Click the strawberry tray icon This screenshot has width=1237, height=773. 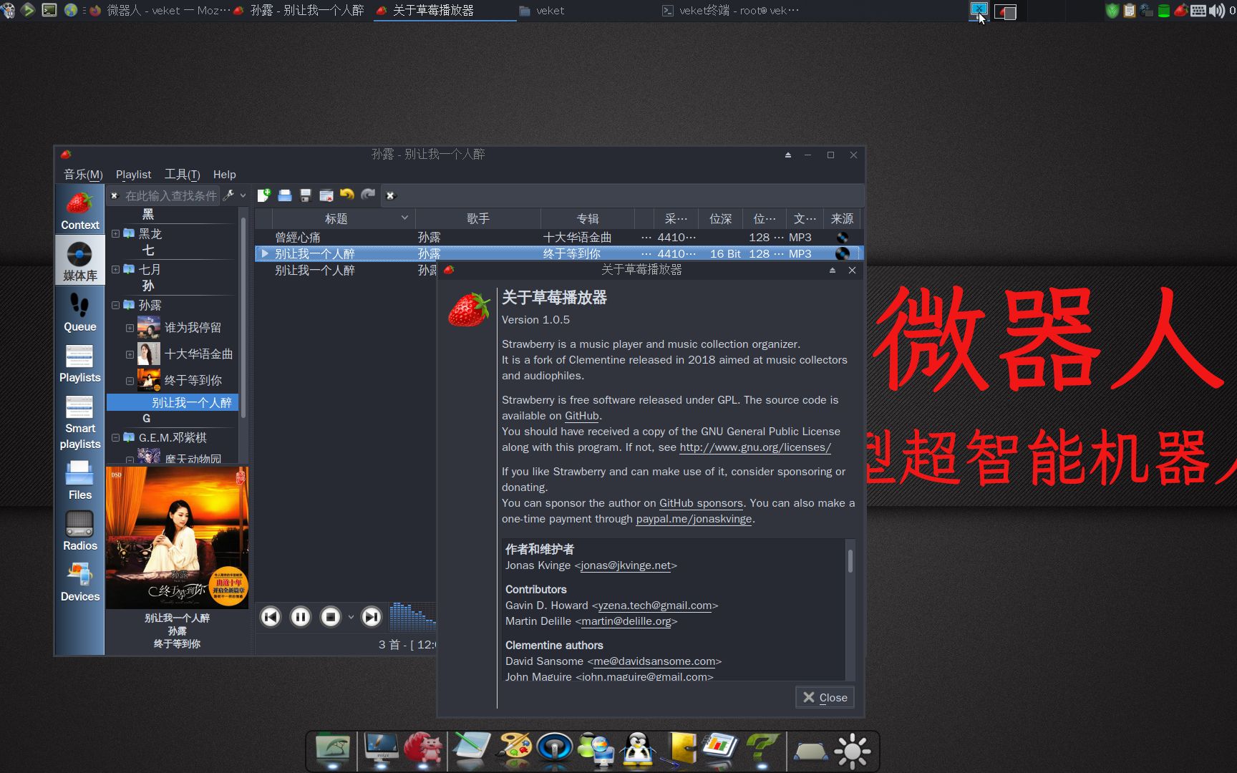(x=1181, y=11)
